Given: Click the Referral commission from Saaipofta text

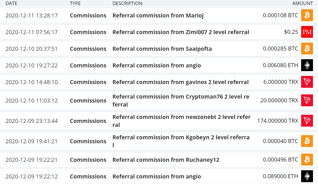Looking at the screenshot, I should pyautogui.click(x=162, y=49).
